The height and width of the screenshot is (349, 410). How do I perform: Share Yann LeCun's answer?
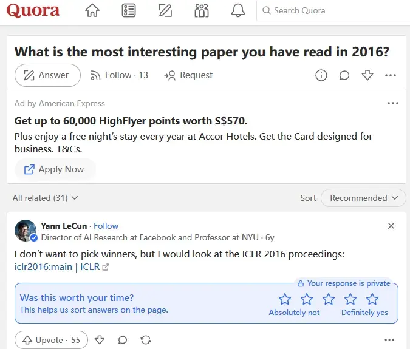pyautogui.click(x=146, y=340)
